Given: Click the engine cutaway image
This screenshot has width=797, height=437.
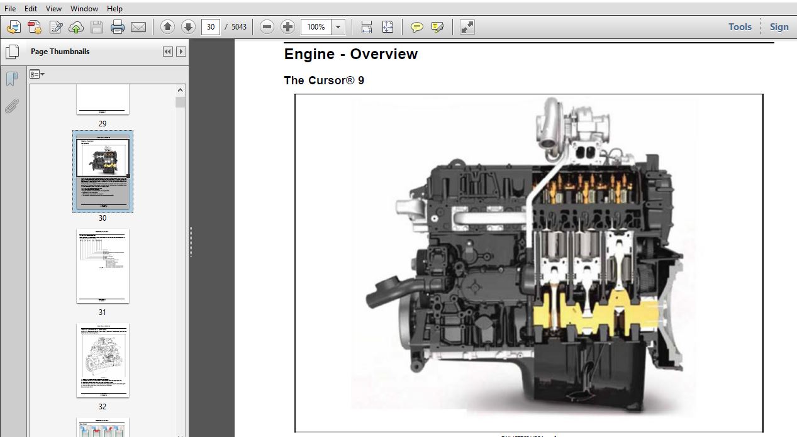Looking at the screenshot, I should click(x=528, y=263).
